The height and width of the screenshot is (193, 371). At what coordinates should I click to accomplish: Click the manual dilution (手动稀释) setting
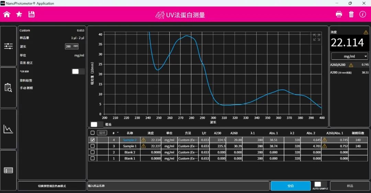pyautogui.click(x=26, y=88)
